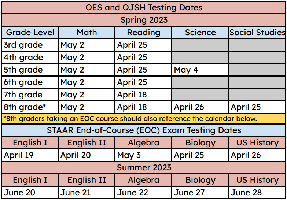Click the 6th grade Math May 2 cell
Screen dimensions: 287x200
click(87, 82)
